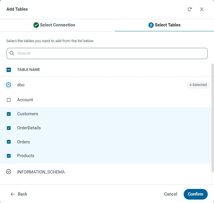Click the INFORMATION_SCHEMA label
This screenshot has height=203, width=214.
41,172
